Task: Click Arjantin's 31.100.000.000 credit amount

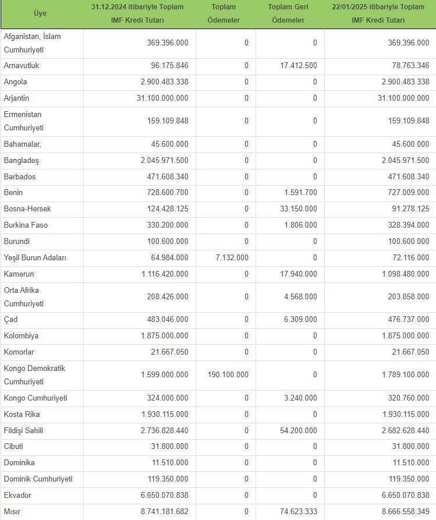Action: tap(162, 98)
